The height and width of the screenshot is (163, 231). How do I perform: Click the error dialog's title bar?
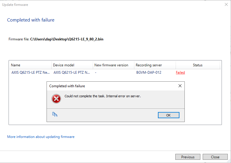112,86
